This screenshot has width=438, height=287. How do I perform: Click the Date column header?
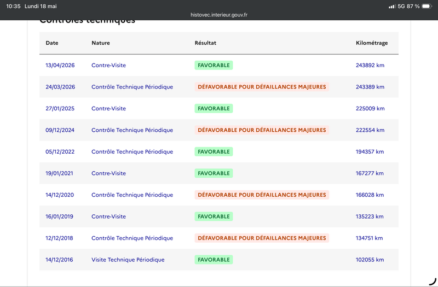[x=52, y=43]
